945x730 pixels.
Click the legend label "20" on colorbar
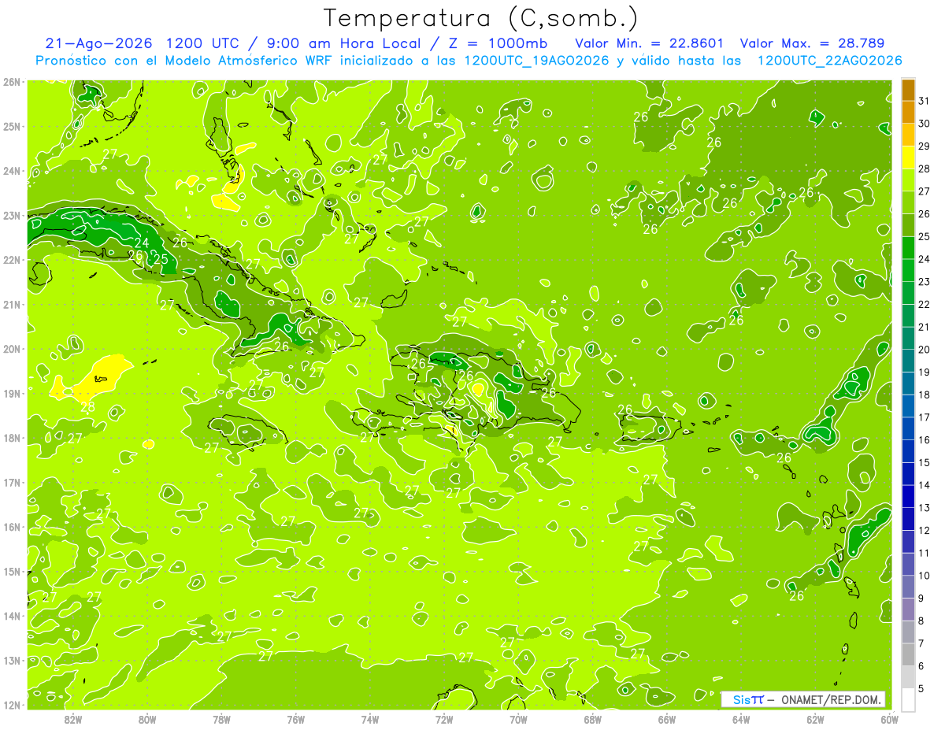925,350
